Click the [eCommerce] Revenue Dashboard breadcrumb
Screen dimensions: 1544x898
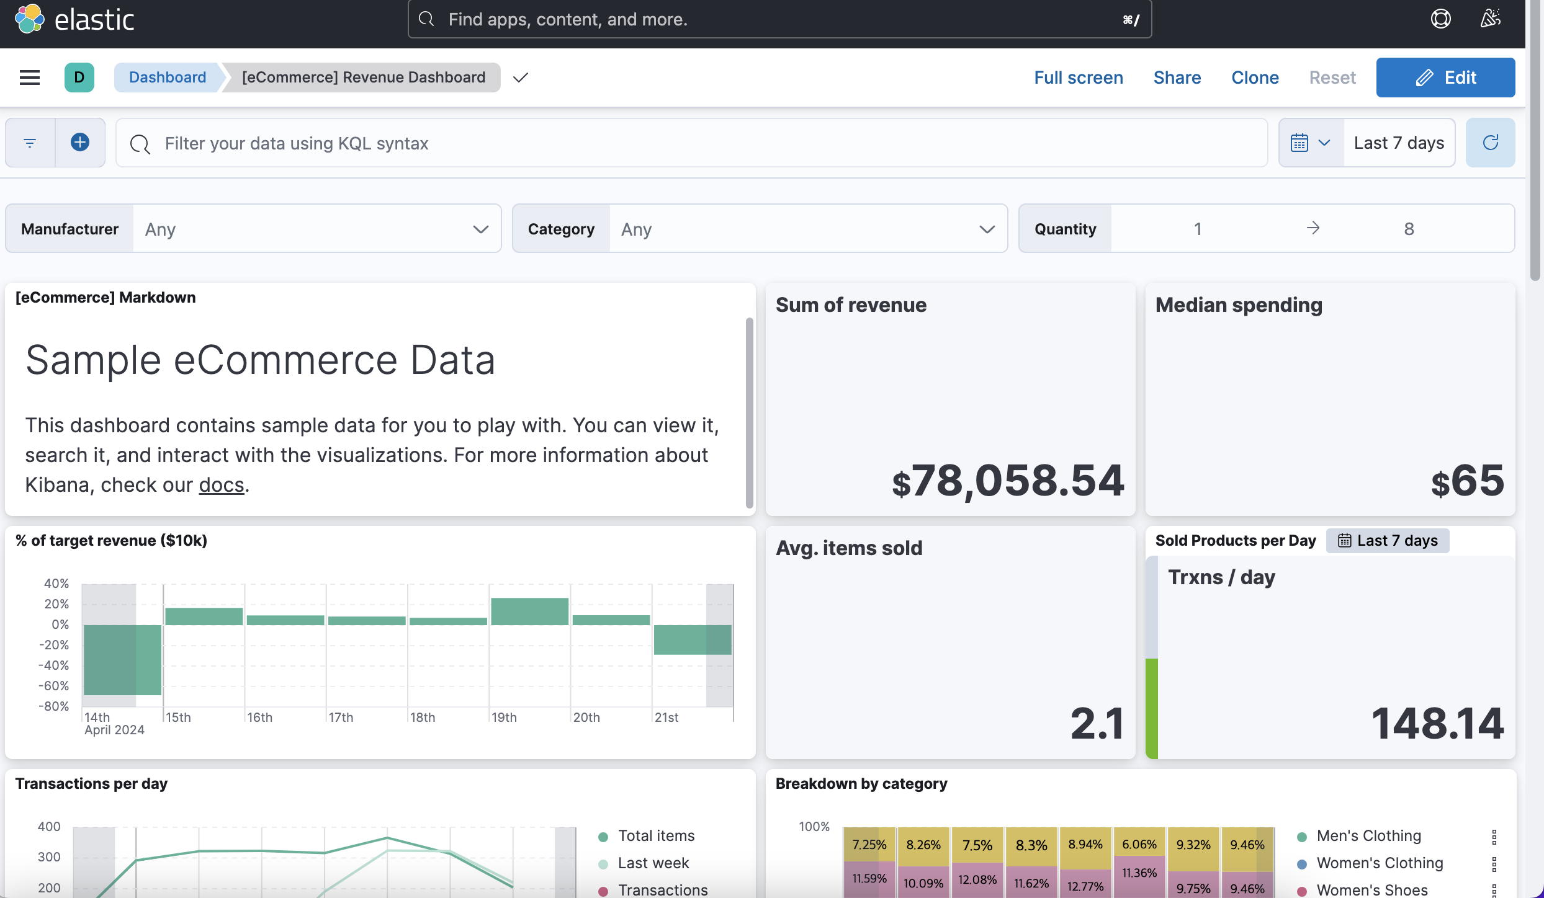click(364, 78)
